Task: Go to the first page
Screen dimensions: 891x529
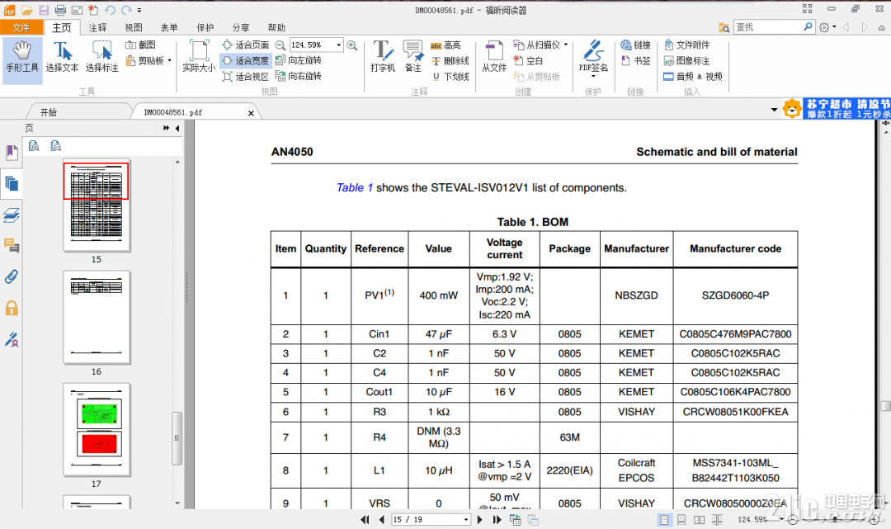Action: (x=365, y=519)
